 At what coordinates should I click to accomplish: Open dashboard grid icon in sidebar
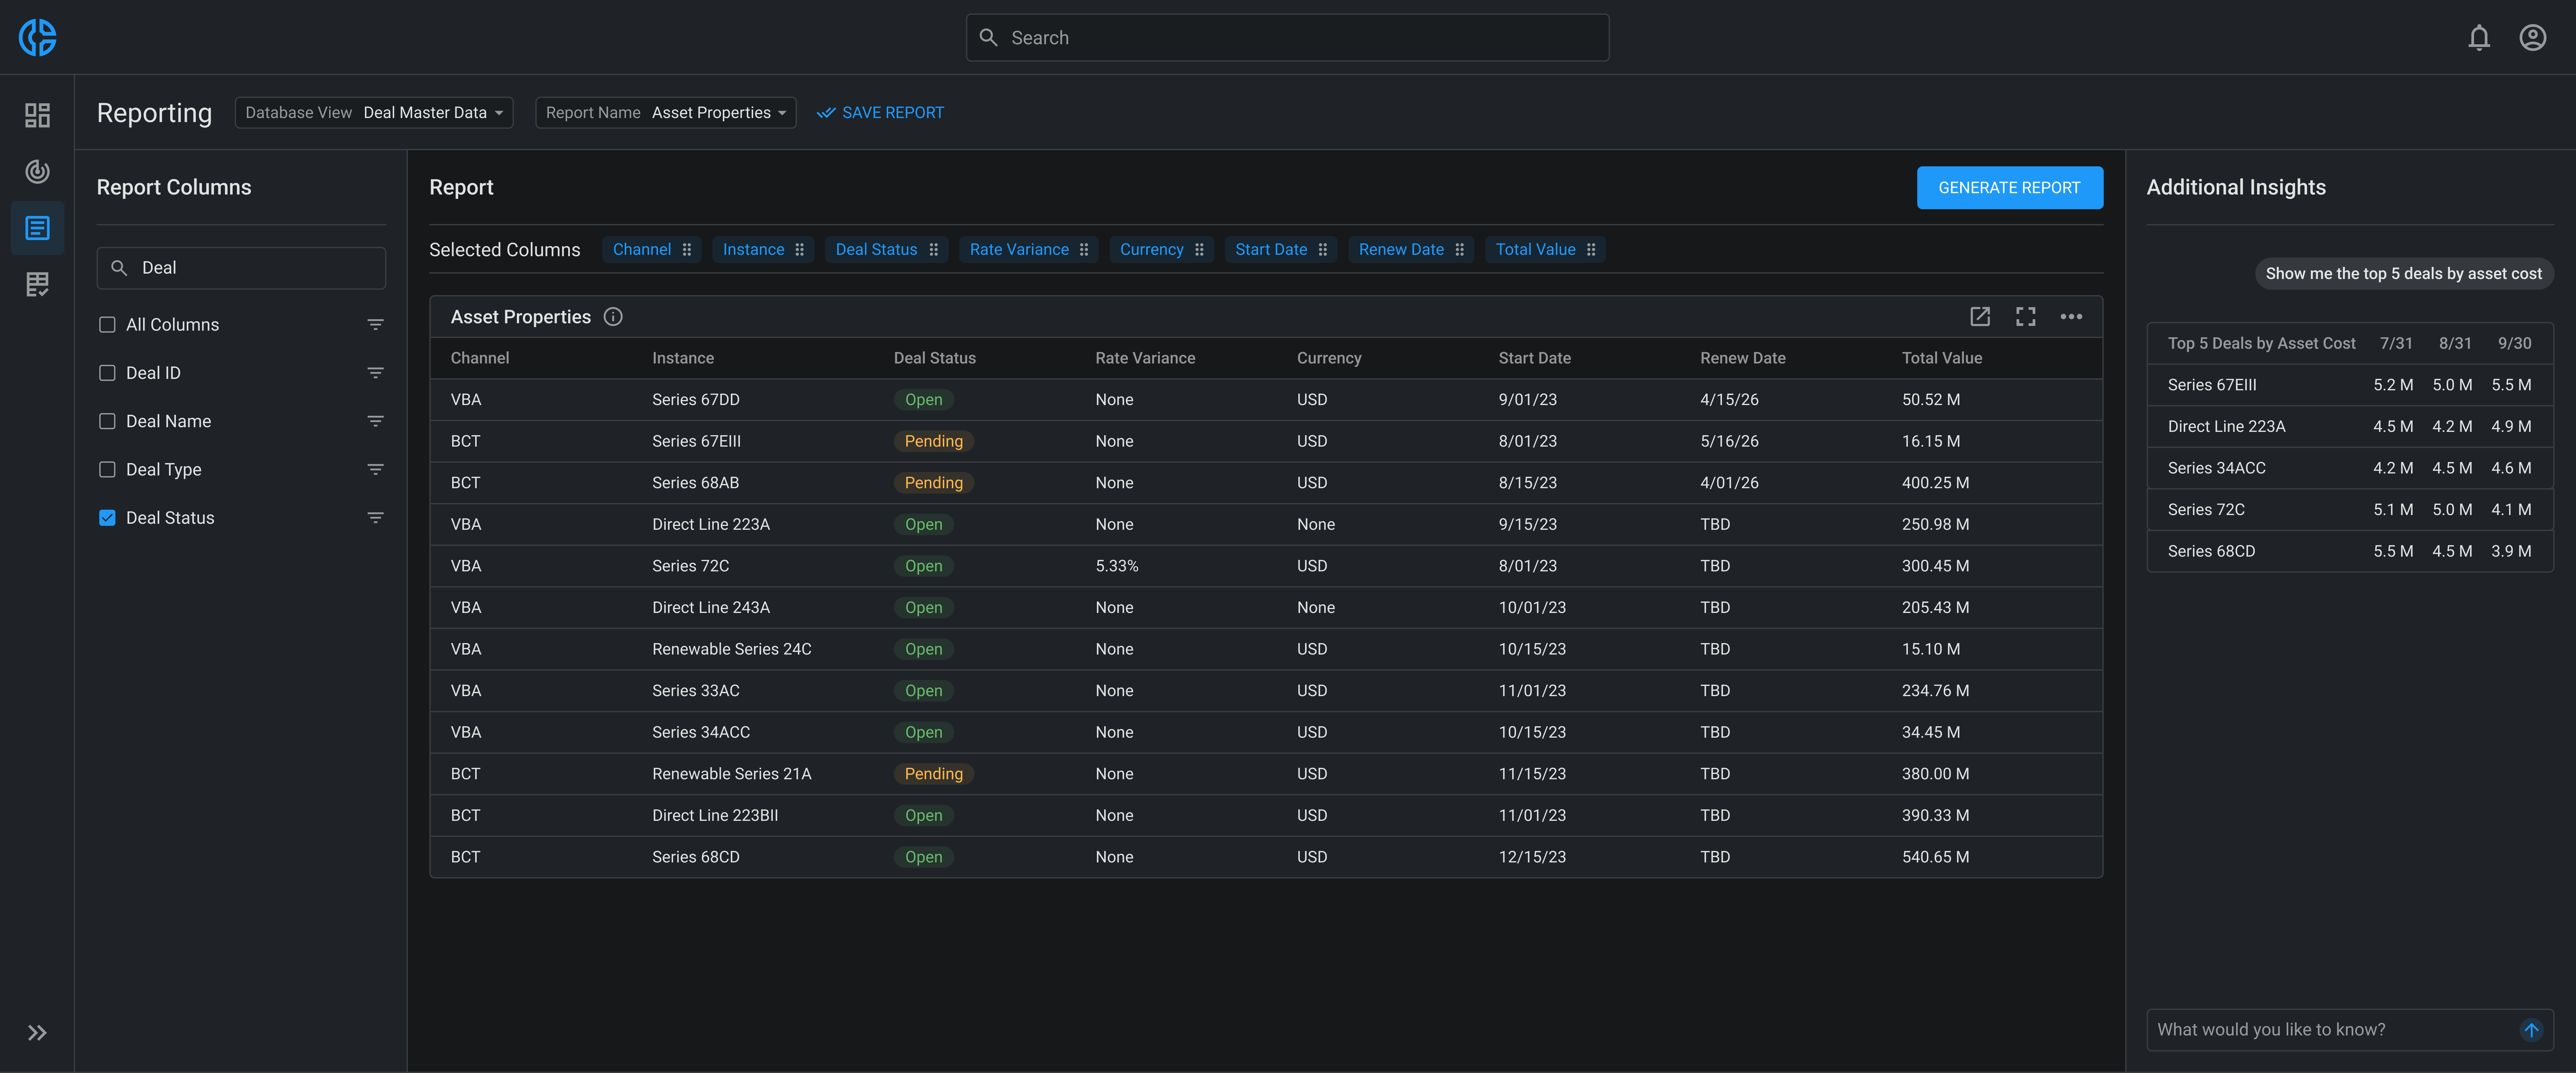37,115
